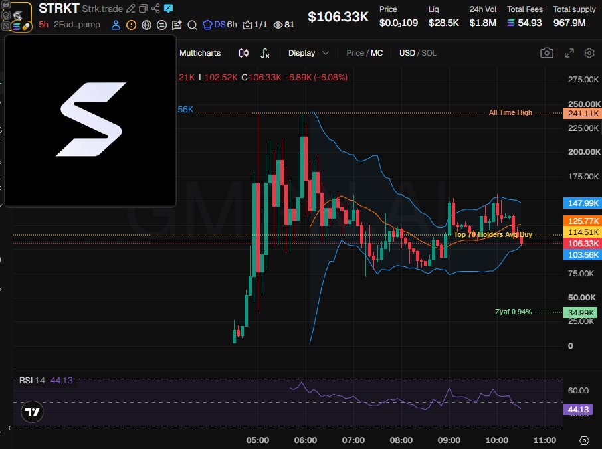This screenshot has width=602, height=449.
Task: Click the RSI 14 indicator label
Action: click(x=33, y=381)
